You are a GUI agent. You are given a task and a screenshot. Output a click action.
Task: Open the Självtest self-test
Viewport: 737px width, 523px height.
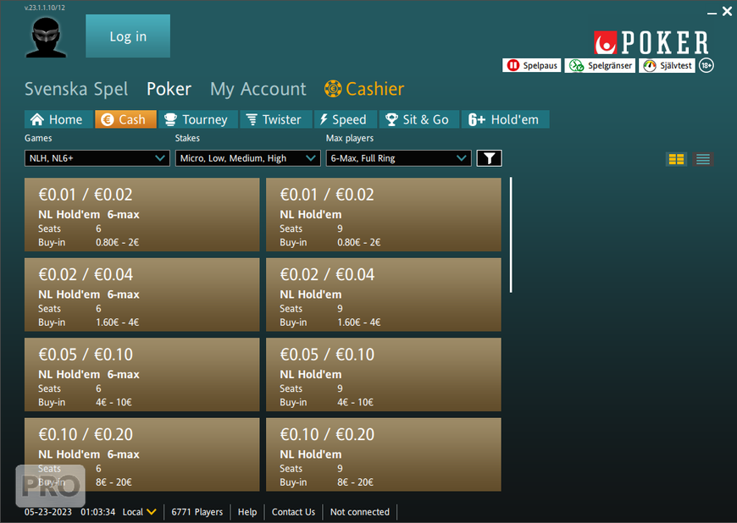coord(667,66)
